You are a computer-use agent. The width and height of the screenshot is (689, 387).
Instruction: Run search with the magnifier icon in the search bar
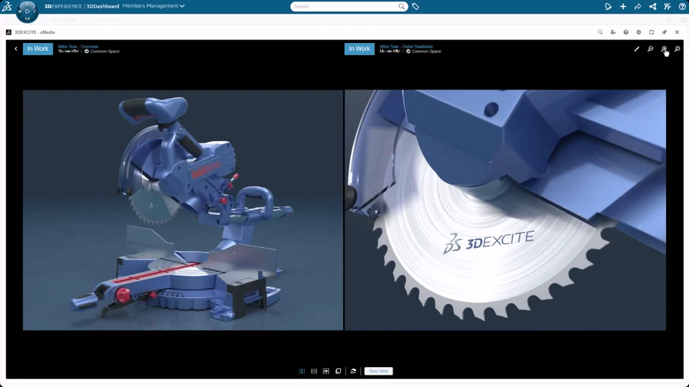(x=402, y=6)
